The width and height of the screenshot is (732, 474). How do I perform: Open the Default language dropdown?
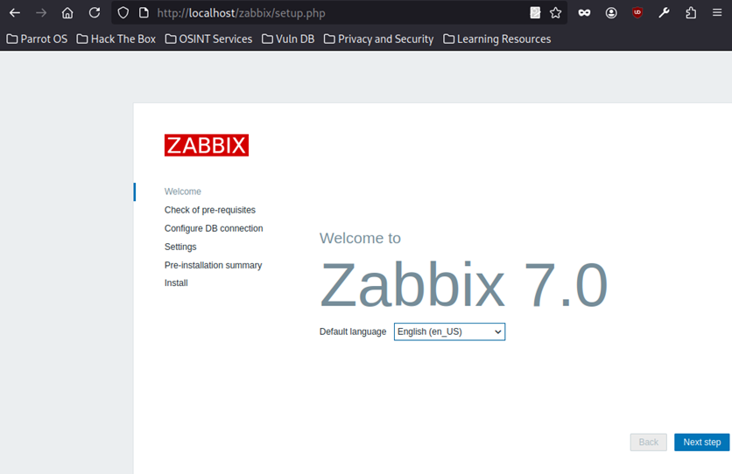(449, 332)
